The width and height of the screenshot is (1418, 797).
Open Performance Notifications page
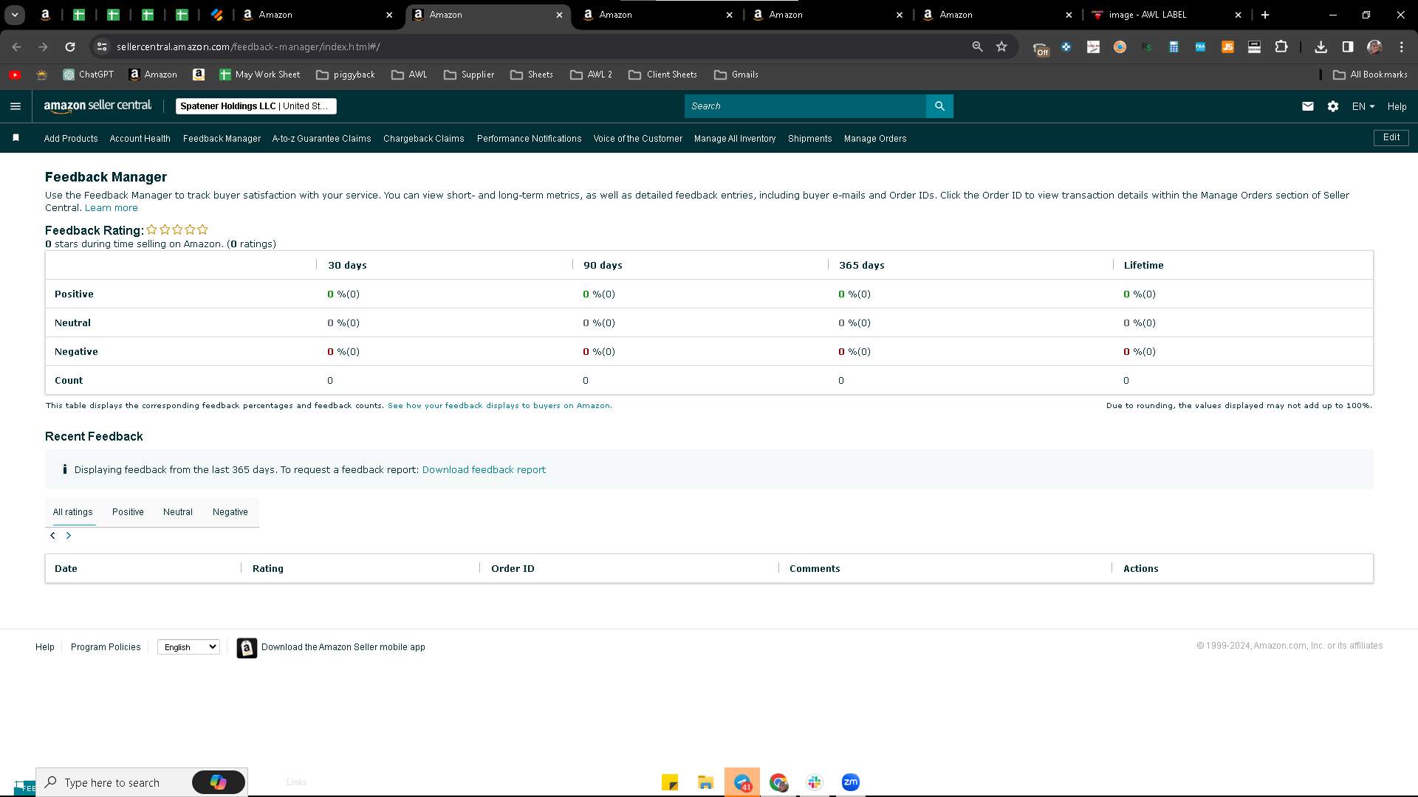coord(530,139)
